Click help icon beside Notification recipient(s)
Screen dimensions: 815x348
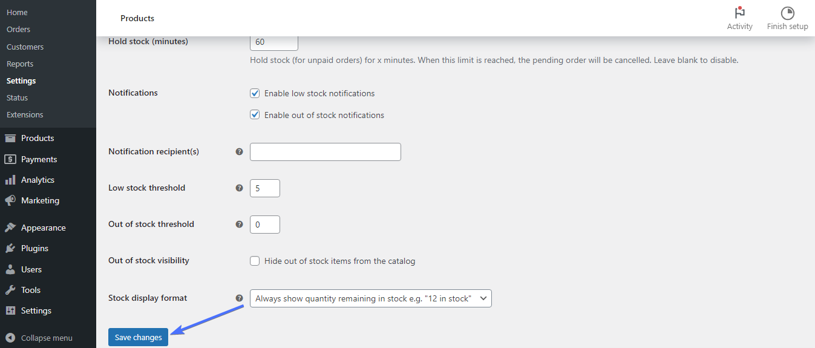239,152
